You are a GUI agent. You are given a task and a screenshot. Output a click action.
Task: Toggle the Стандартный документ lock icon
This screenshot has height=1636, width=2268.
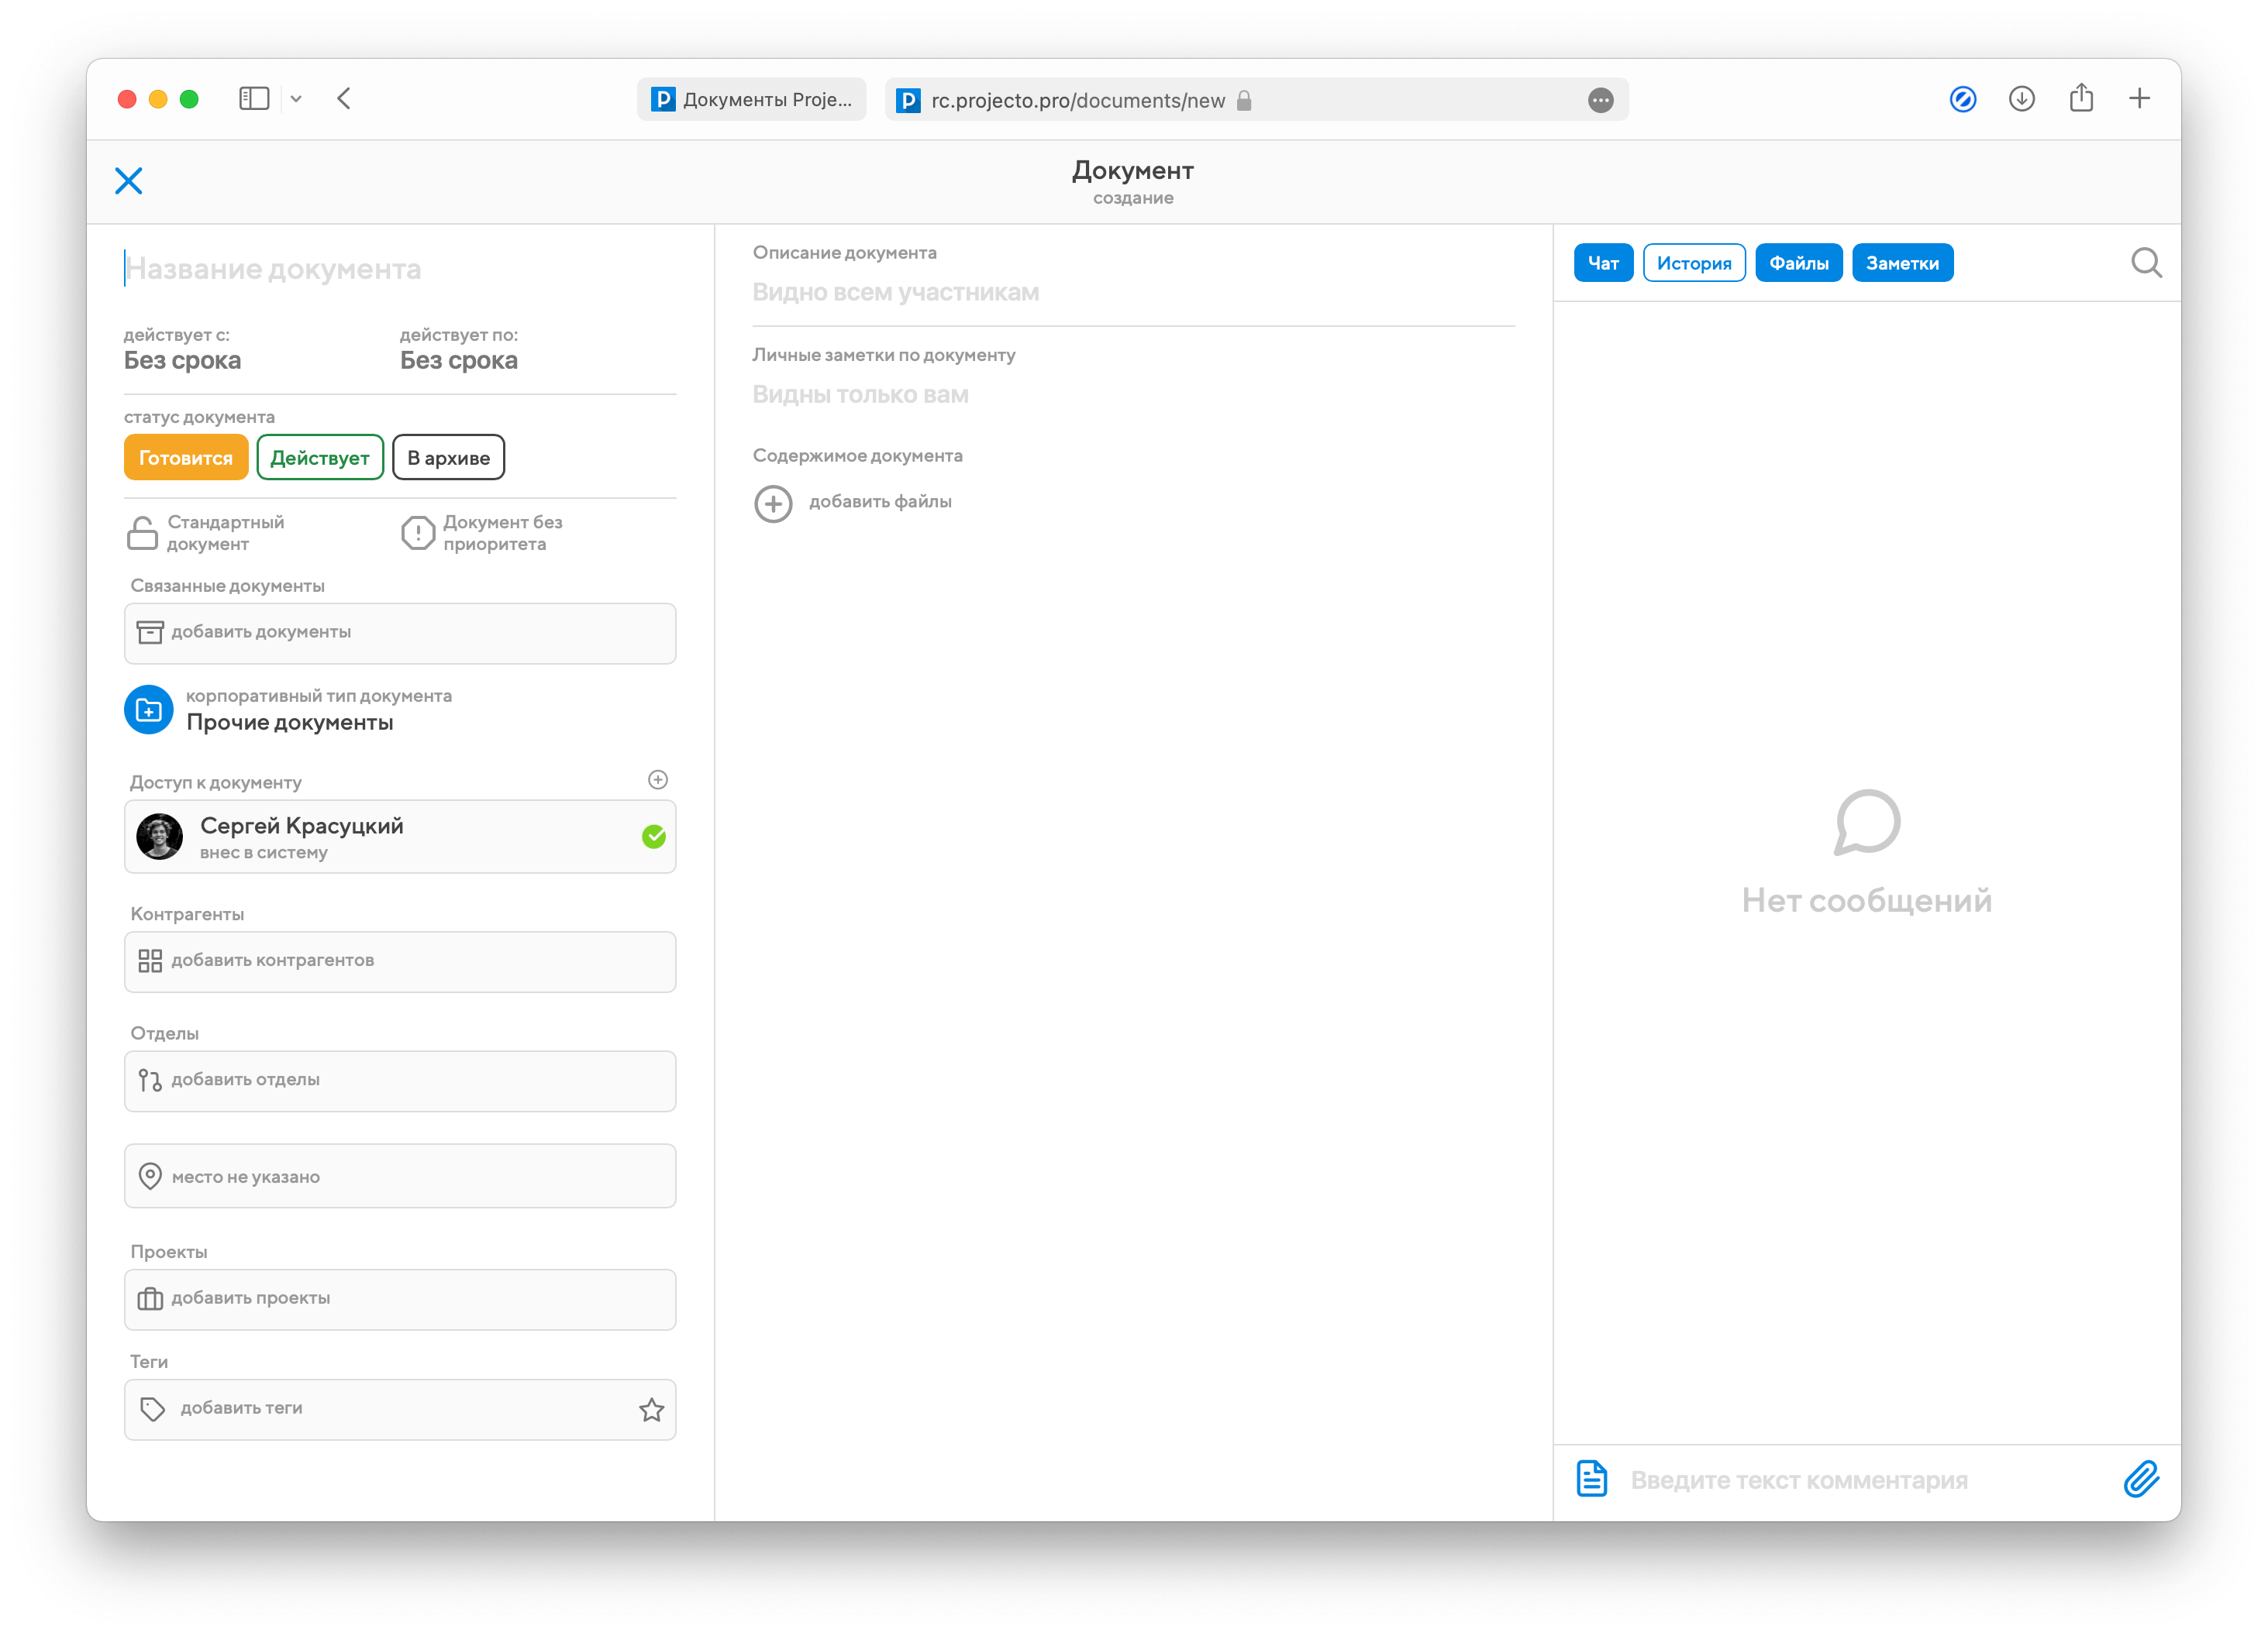point(143,533)
